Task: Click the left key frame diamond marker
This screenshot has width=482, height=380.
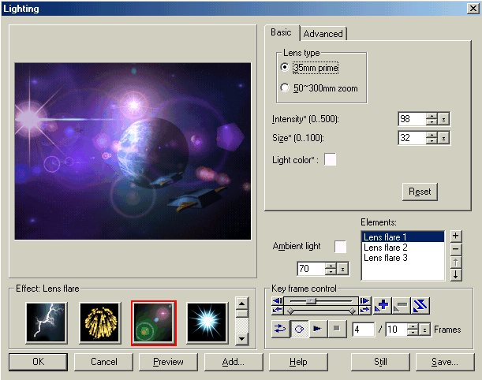Action: tap(290, 311)
